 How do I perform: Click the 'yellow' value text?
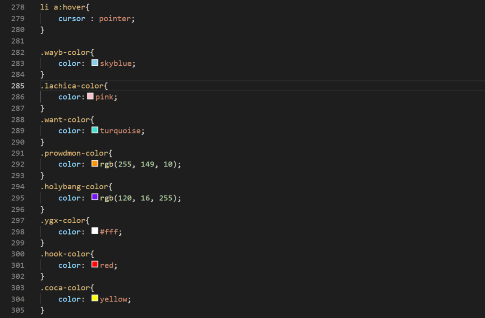(113, 299)
